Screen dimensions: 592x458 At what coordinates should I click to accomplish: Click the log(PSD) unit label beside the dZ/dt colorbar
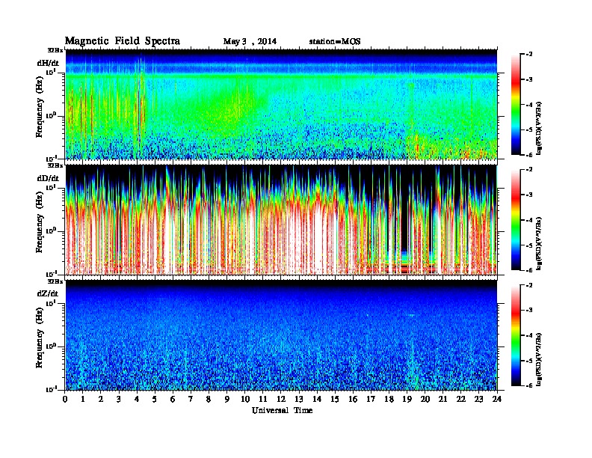(540, 359)
